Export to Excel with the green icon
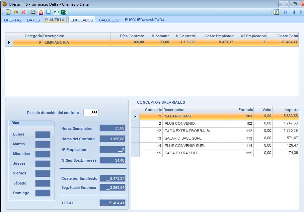This screenshot has width=304, height=212. coord(64,12)
